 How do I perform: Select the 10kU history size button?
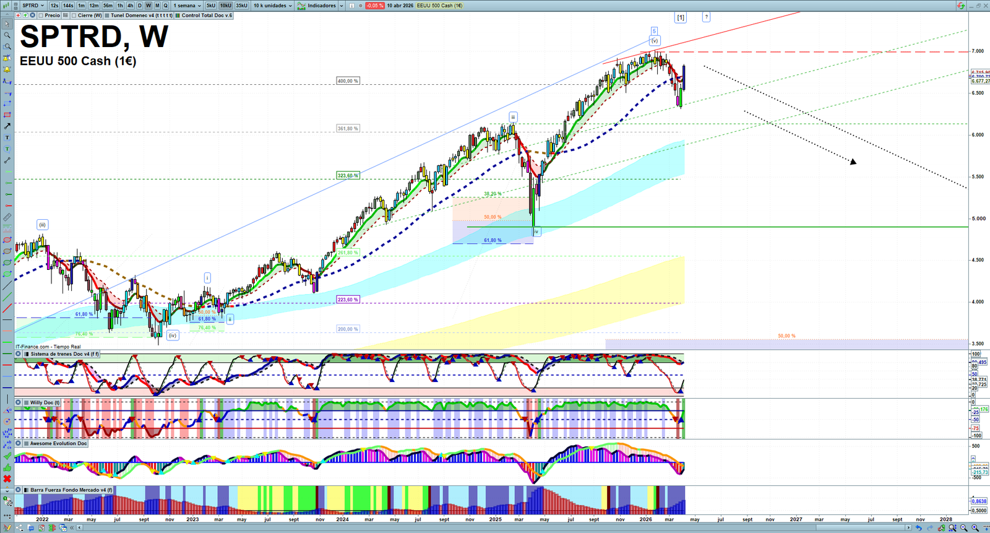pos(225,6)
